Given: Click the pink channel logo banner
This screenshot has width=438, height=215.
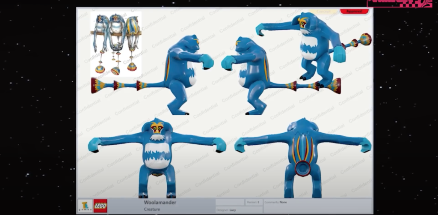Looking at the screenshot, I should click(x=399, y=3).
